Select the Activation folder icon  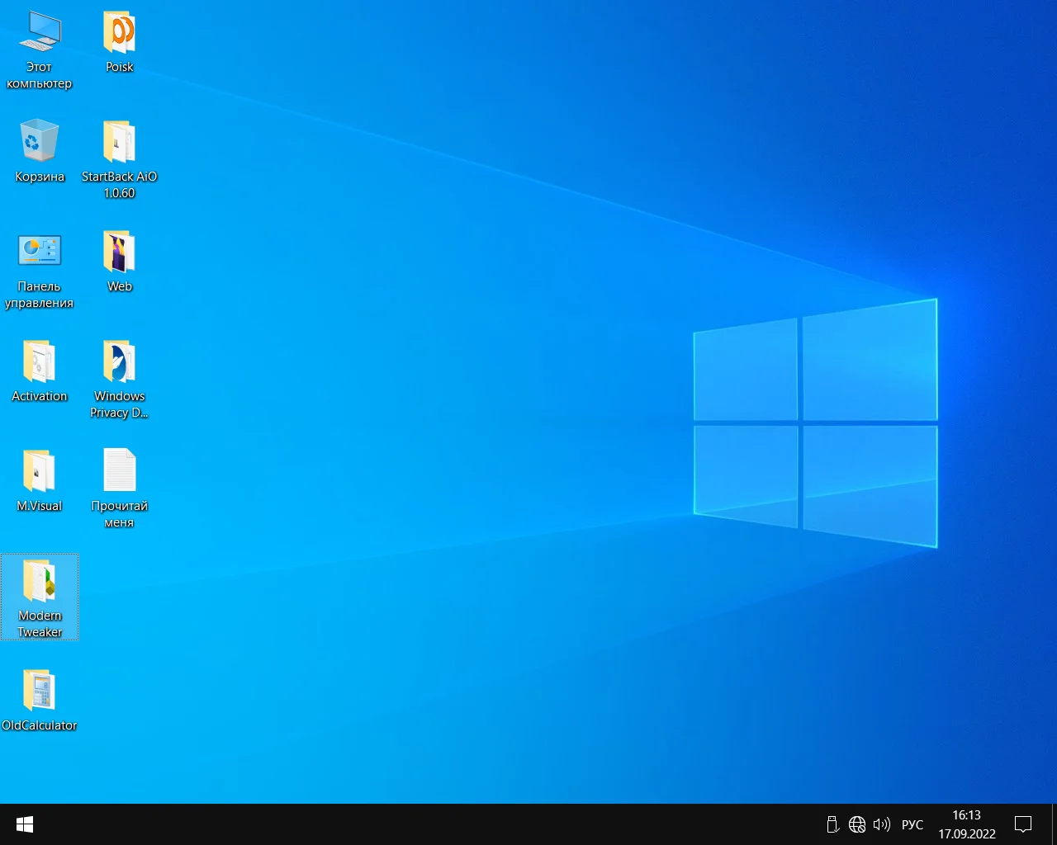click(x=39, y=361)
